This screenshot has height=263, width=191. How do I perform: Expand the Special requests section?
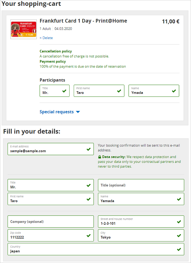(x=57, y=112)
